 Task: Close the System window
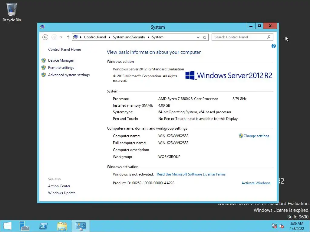coord(270,26)
